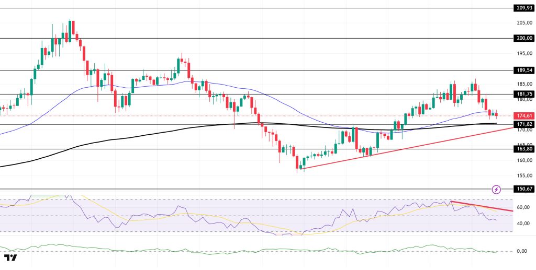Click the 155,00 axis tick value

pos(523,175)
